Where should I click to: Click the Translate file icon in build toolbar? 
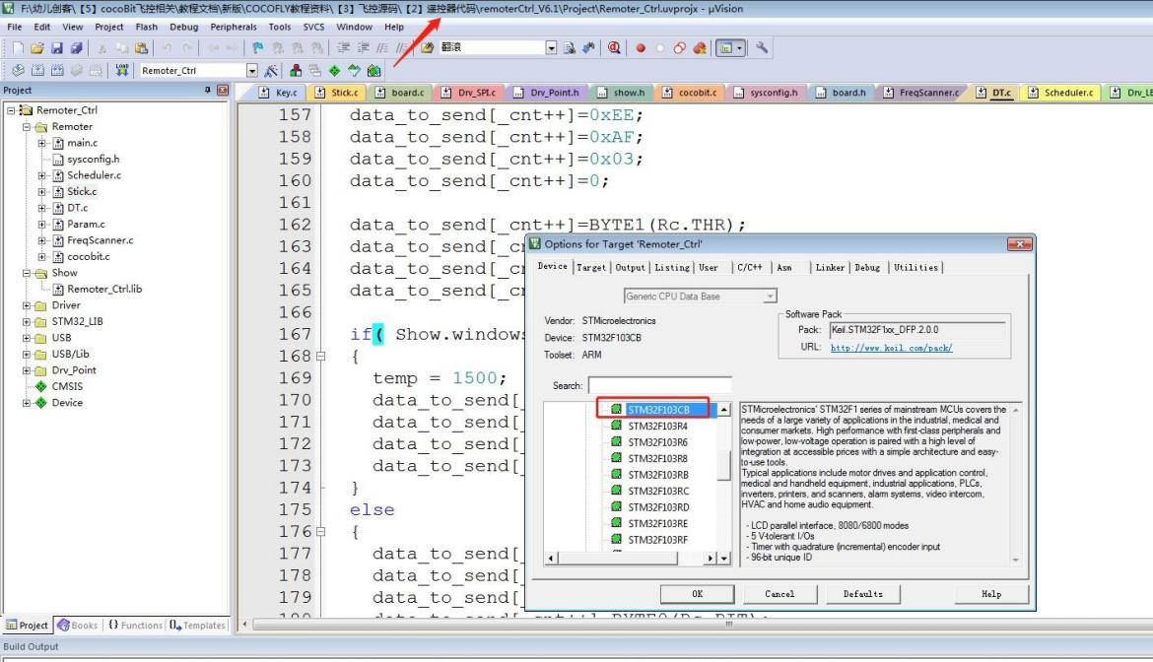click(x=18, y=71)
